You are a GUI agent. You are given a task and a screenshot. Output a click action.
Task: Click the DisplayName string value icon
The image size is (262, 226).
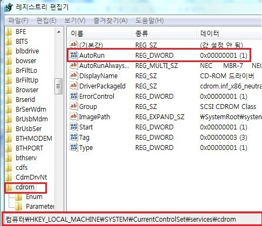coord(74,76)
